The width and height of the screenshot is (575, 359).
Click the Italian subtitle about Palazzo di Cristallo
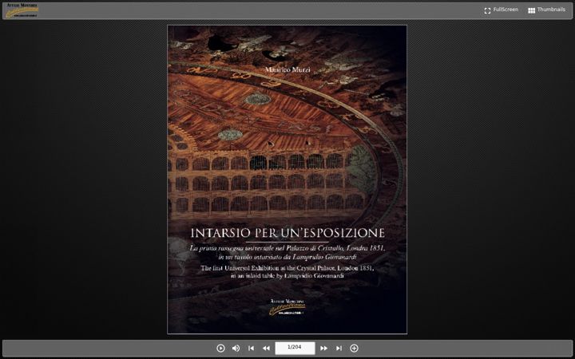click(287, 252)
